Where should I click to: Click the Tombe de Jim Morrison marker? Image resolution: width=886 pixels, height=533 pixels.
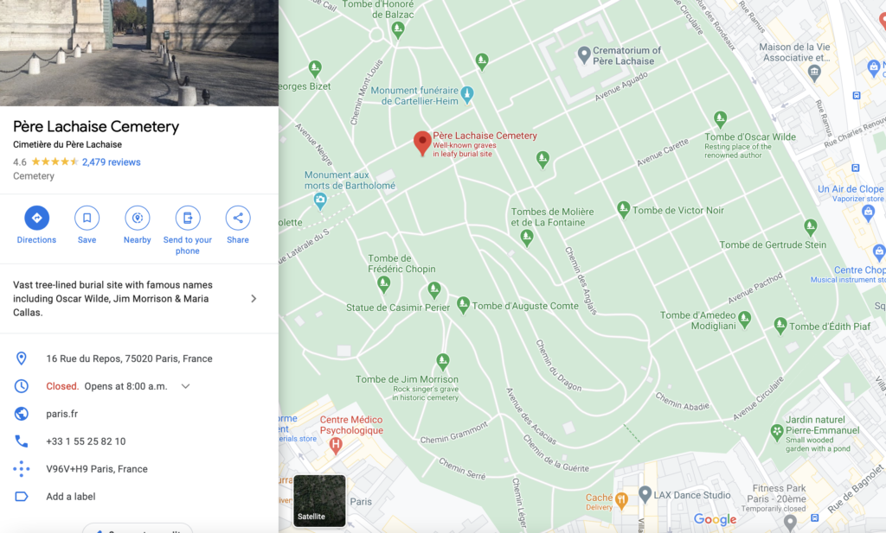[443, 361]
